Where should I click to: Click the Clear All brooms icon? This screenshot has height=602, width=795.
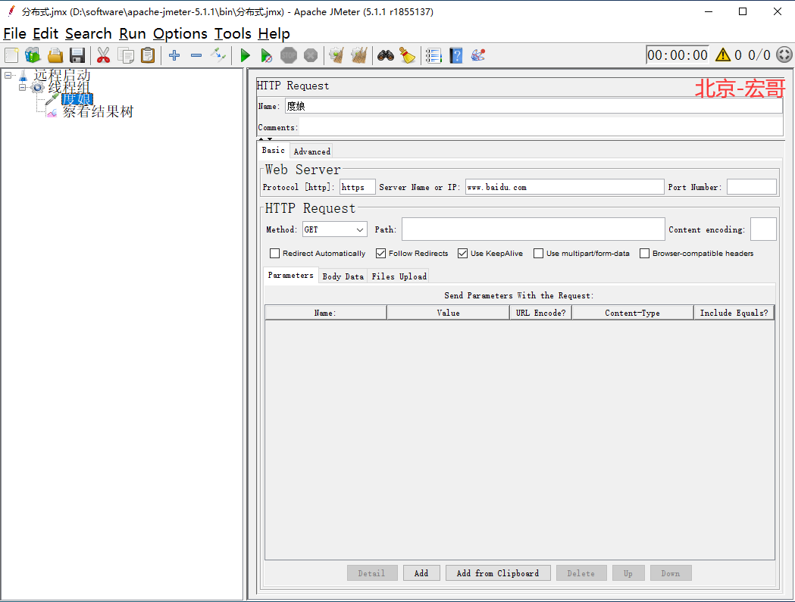(x=359, y=55)
